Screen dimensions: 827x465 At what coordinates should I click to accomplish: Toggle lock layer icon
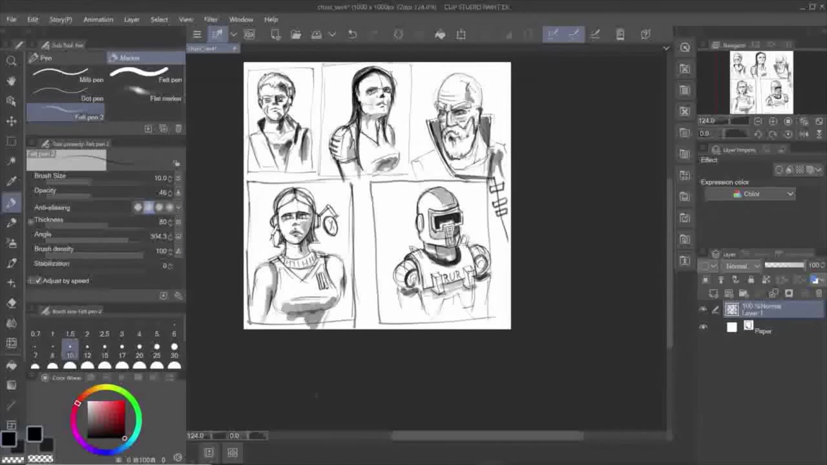tap(751, 280)
